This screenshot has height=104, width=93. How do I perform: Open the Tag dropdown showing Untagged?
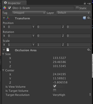point(29,13)
